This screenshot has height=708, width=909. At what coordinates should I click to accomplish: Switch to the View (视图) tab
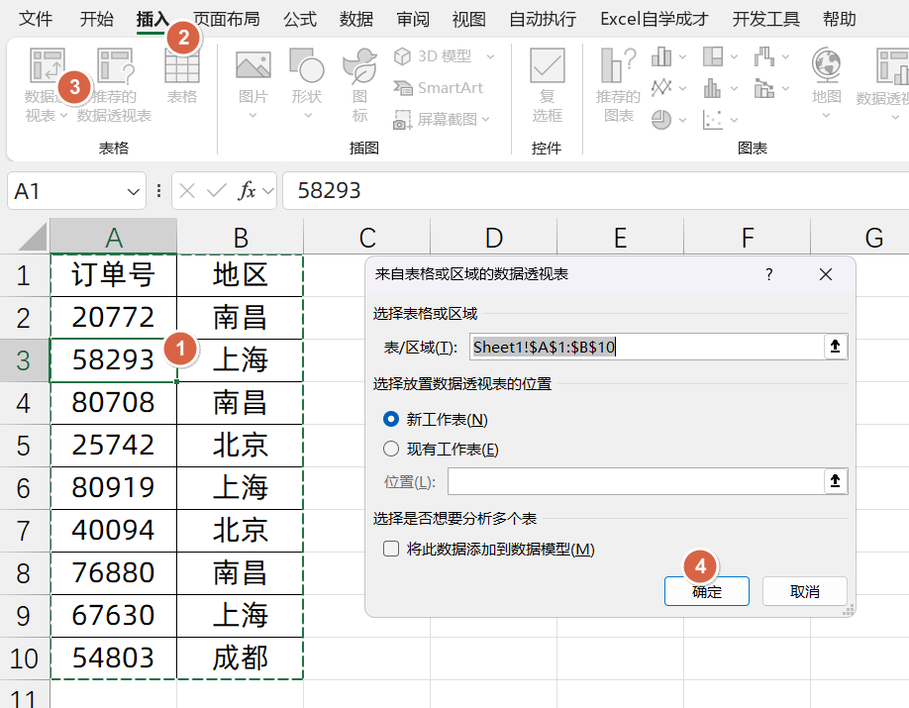(469, 19)
